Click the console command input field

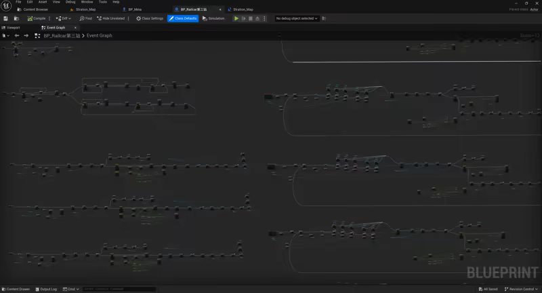(x=119, y=289)
